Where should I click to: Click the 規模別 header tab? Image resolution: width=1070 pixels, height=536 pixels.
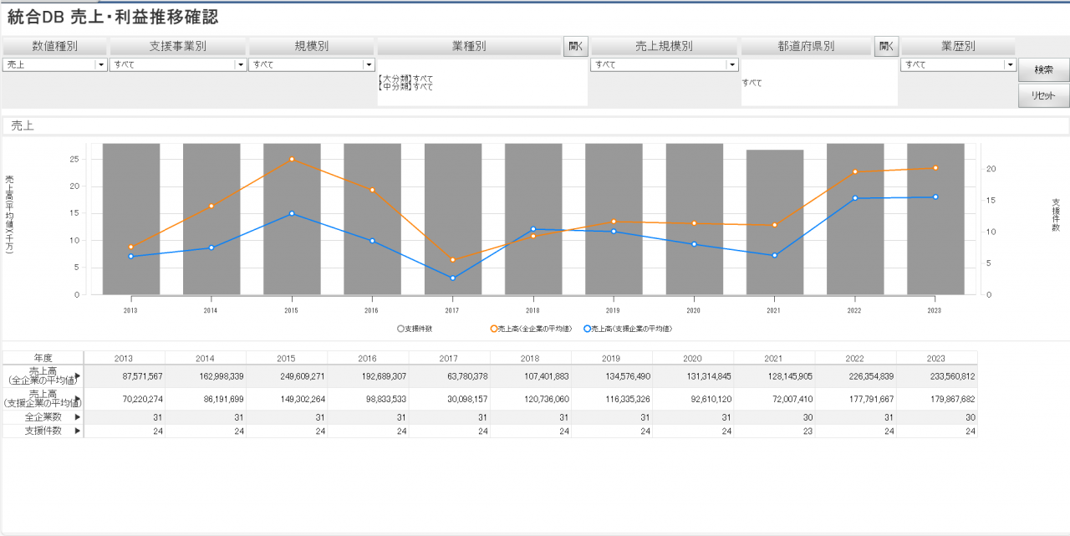[x=311, y=46]
